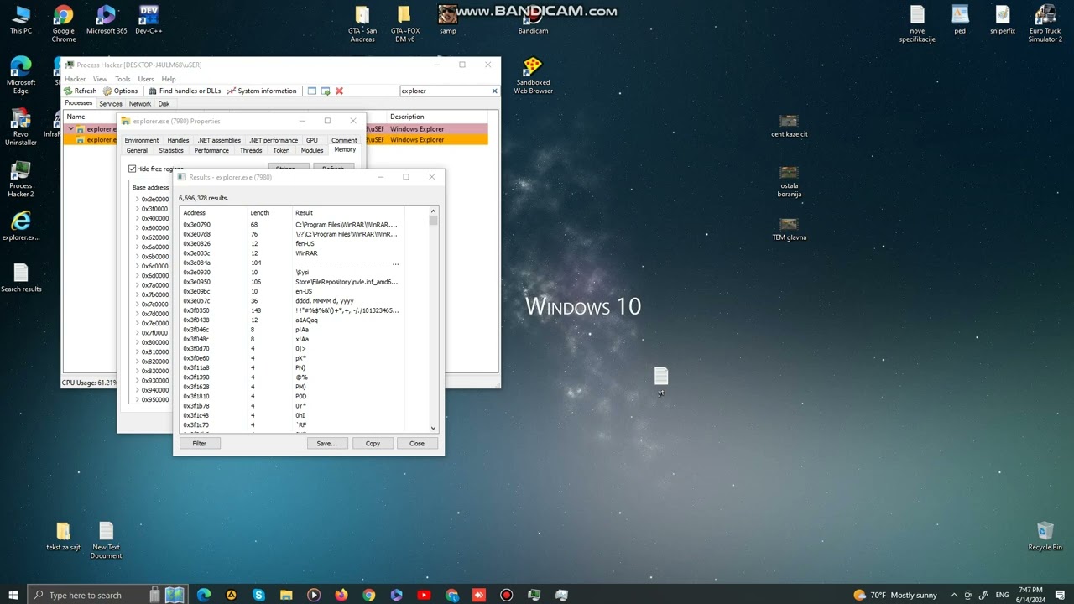Screen dimensions: 1074x604
Task: Expand memory region 0x3e0000
Action: click(137, 200)
